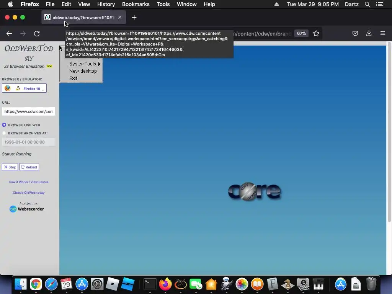Screen dimensions: 392x294
Task: Open How it Works / View Source link
Action: [x=29, y=182]
